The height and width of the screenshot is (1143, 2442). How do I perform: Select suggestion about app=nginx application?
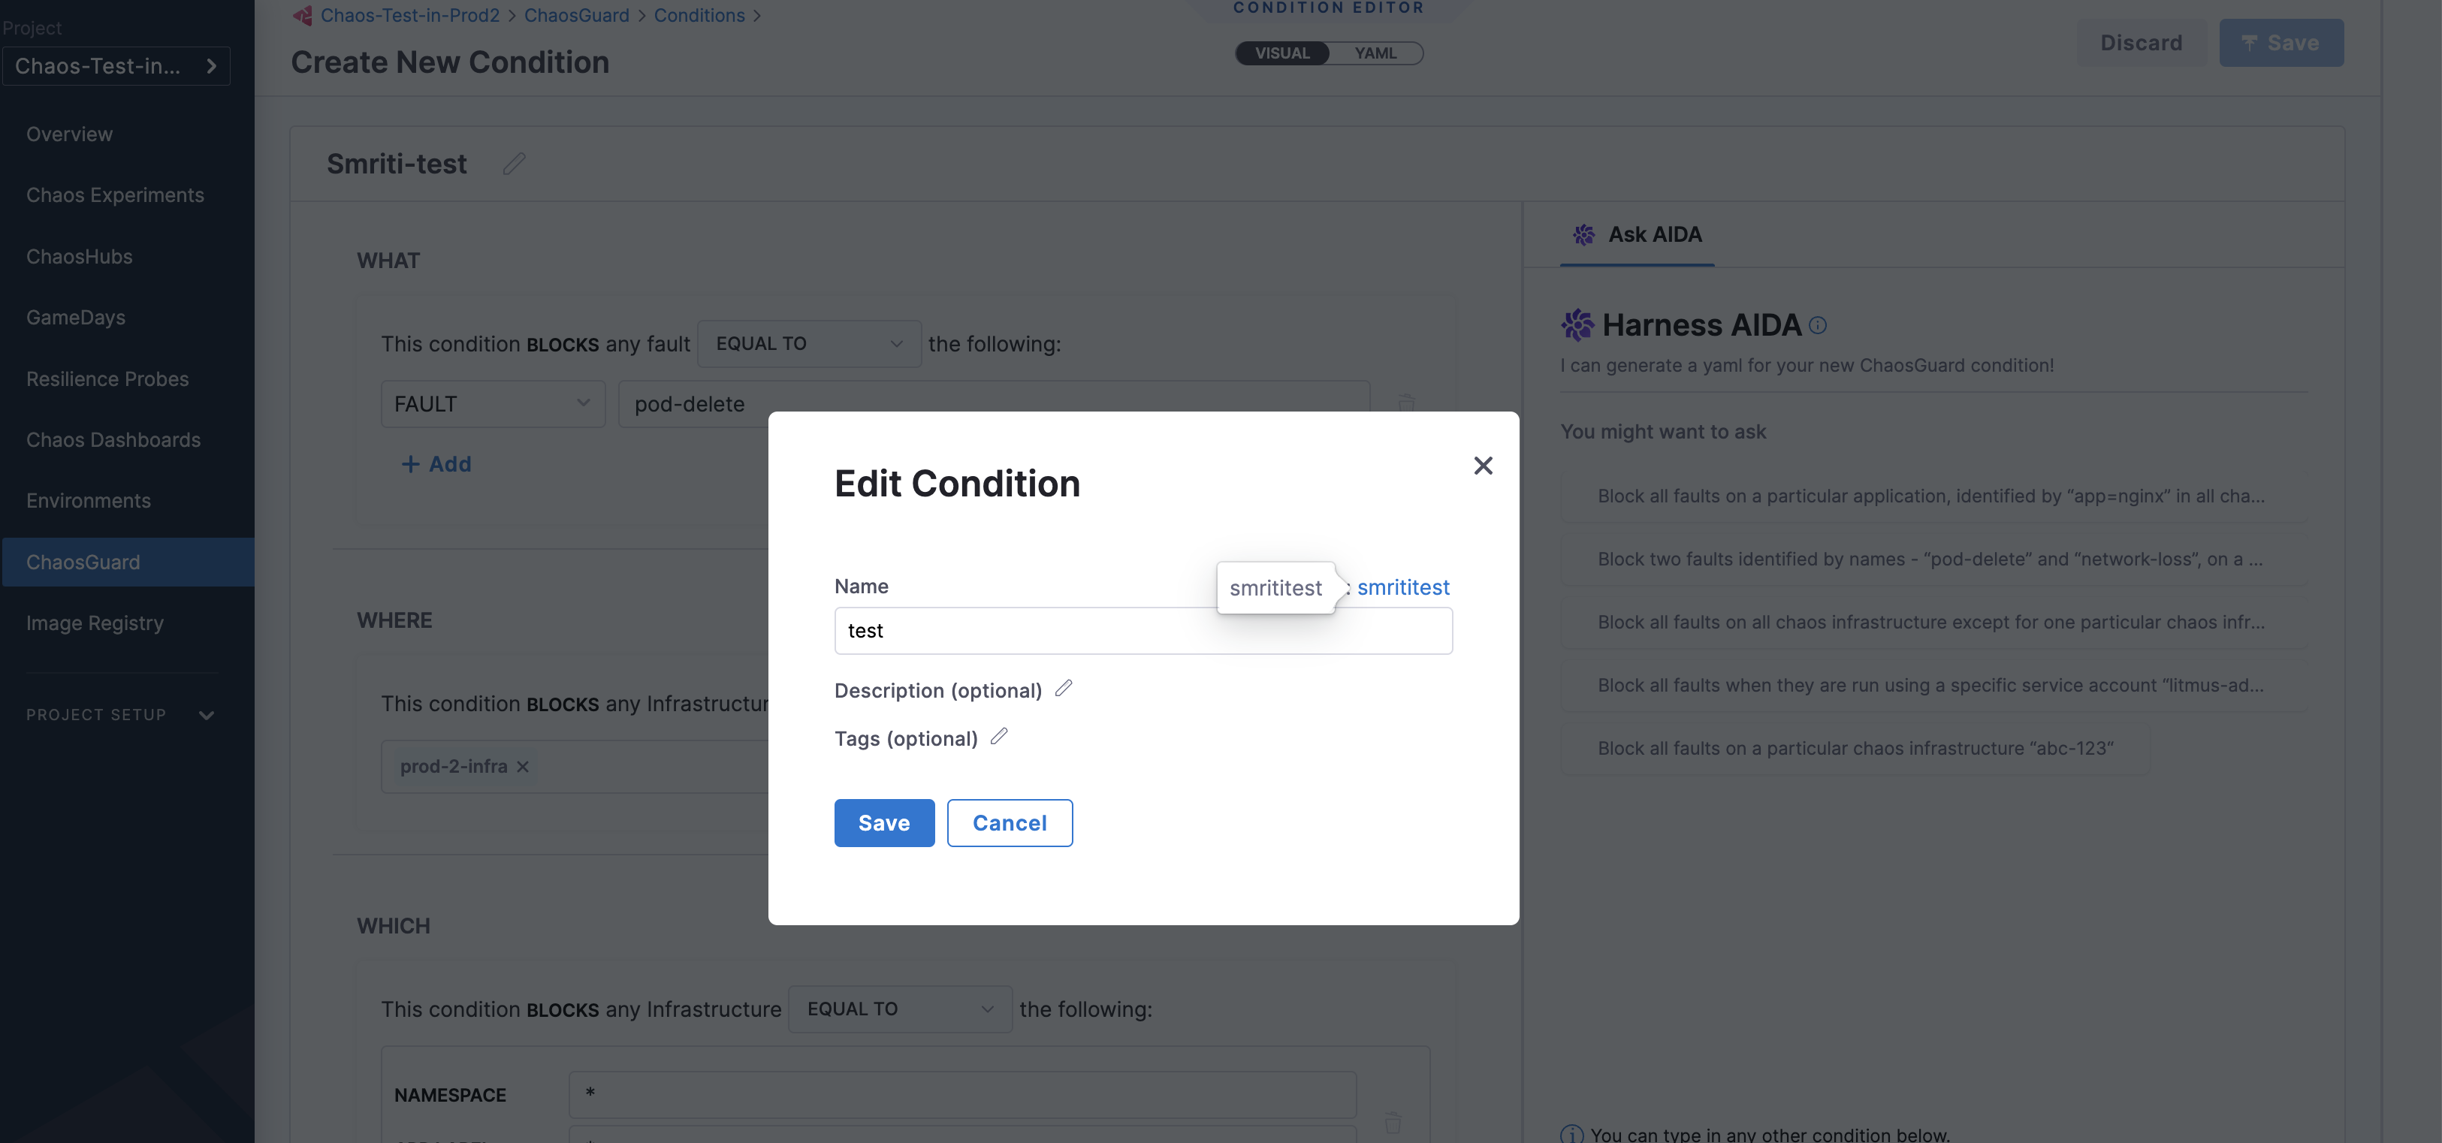pyautogui.click(x=1934, y=496)
